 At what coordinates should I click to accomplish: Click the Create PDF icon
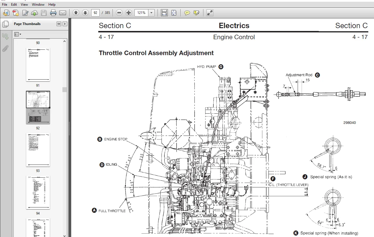16,13
